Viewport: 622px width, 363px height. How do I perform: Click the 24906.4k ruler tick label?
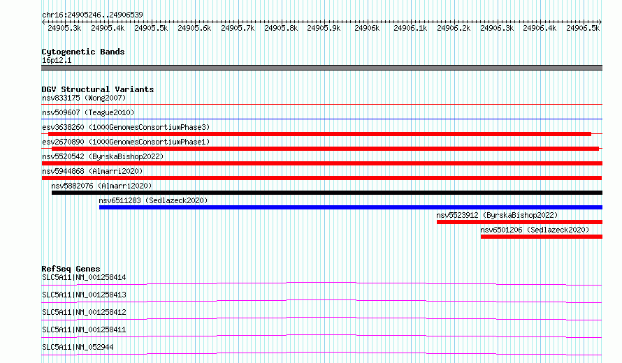(540, 28)
